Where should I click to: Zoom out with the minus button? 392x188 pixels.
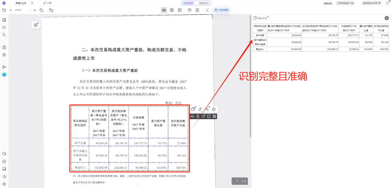(x=11, y=10)
